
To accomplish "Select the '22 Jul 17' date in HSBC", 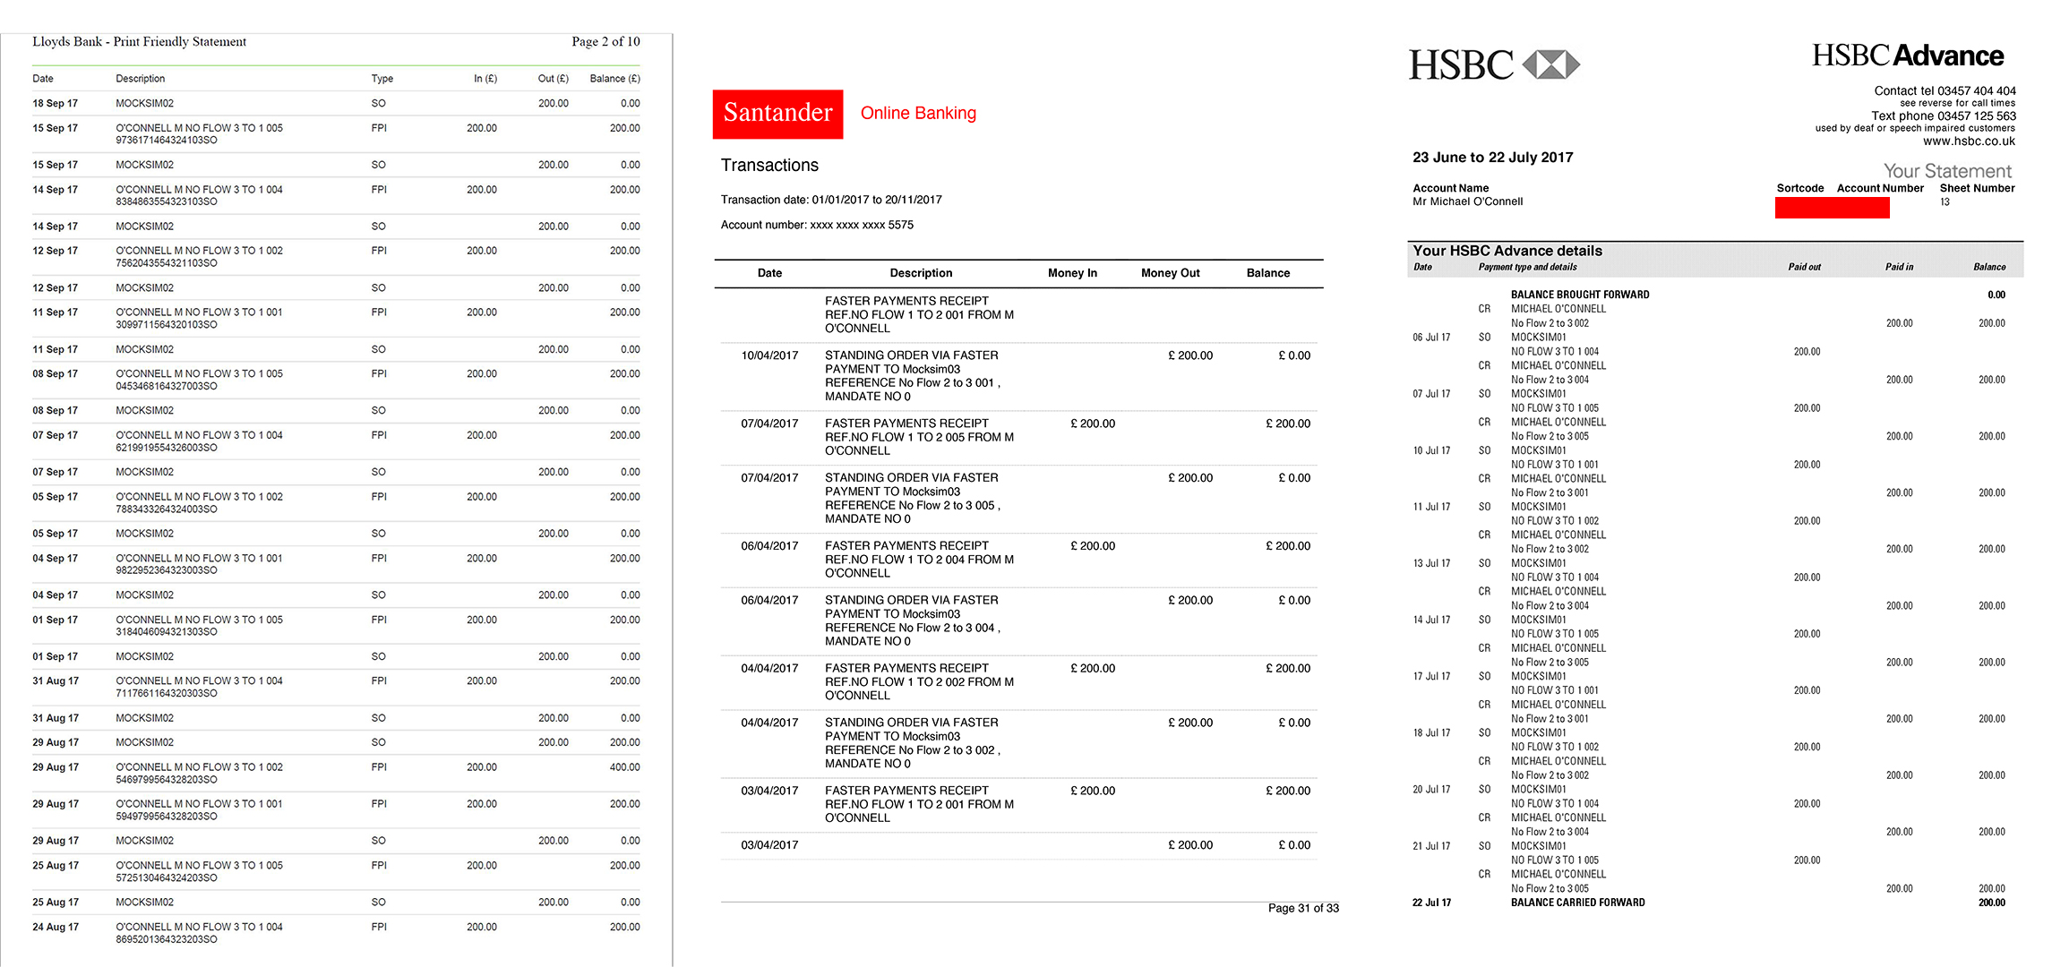I will [1431, 903].
